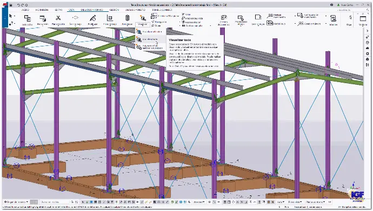Click the selection arrow tool icon
This screenshot has width=373, height=211.
click(x=10, y=16)
